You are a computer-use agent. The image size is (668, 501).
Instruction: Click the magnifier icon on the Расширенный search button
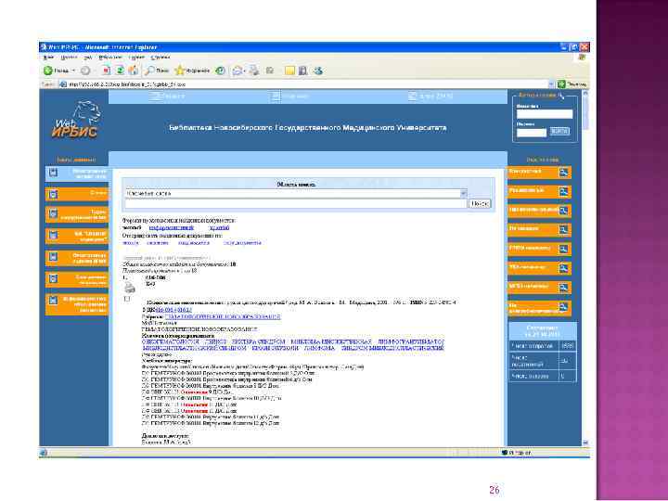[x=563, y=191]
